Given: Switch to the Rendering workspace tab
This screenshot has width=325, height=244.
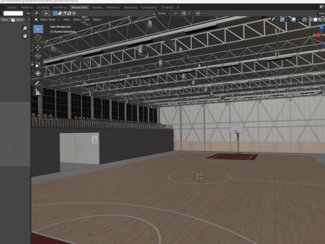Looking at the screenshot, I should (x=131, y=7).
